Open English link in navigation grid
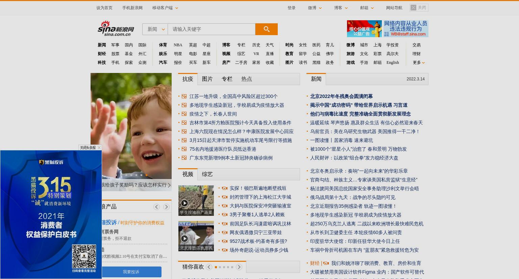 pyautogui.click(x=393, y=62)
